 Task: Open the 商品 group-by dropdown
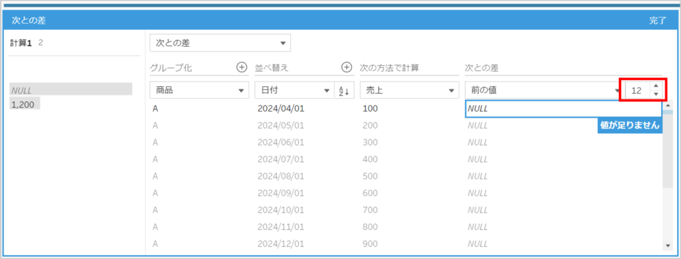pyautogui.click(x=200, y=90)
